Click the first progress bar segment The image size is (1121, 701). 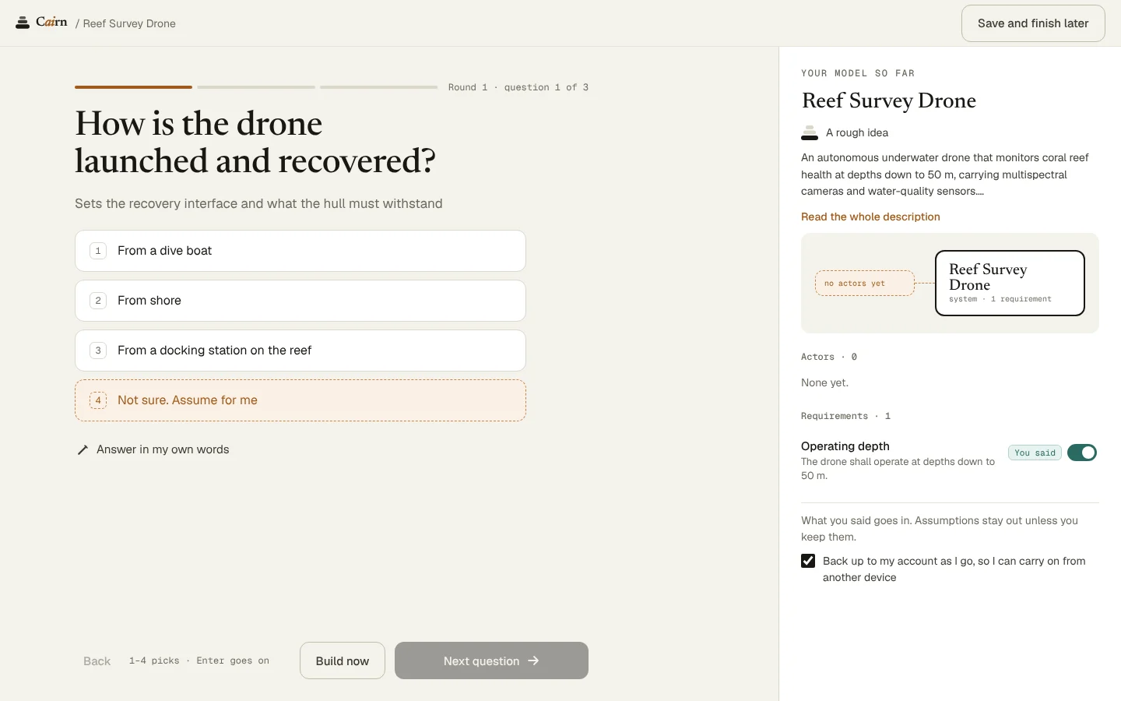133,87
